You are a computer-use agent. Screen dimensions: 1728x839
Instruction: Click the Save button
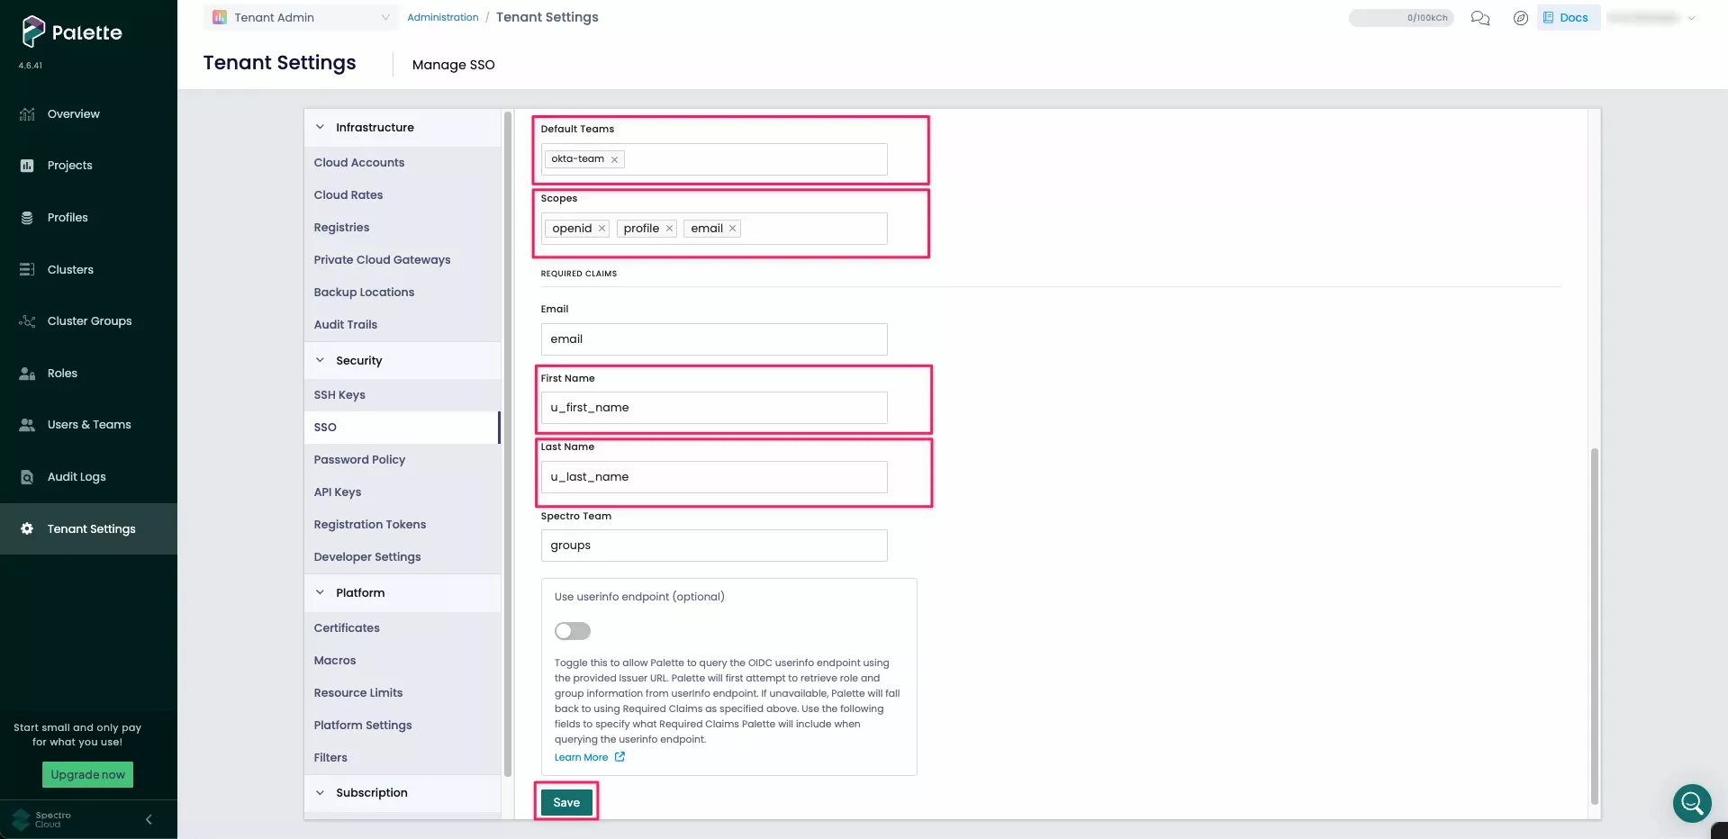point(565,802)
